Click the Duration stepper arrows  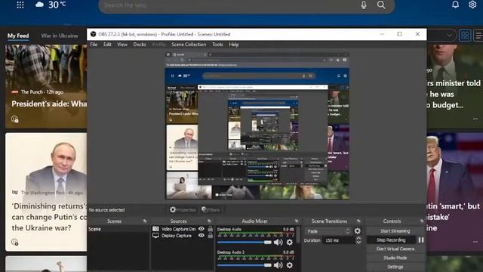pyautogui.click(x=358, y=240)
